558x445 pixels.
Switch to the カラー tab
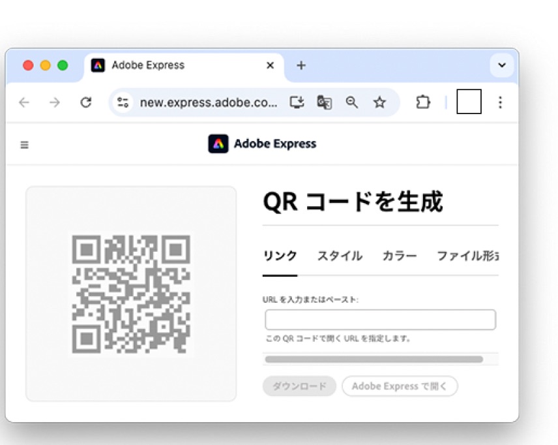point(399,256)
